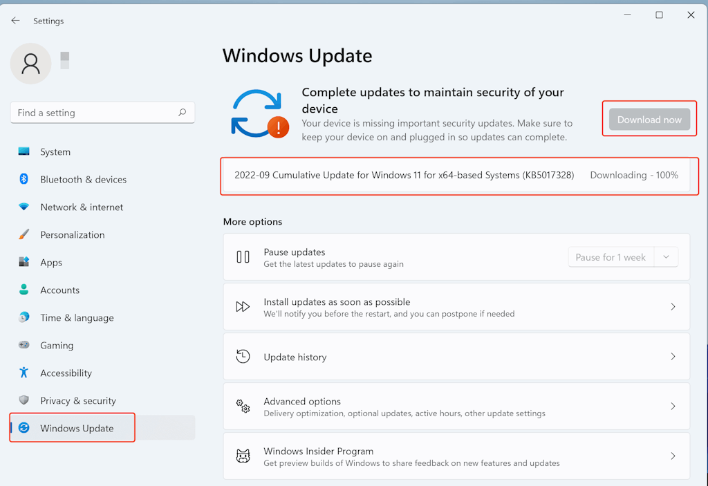Open Advanced options chevron
The width and height of the screenshot is (708, 486).
[673, 406]
